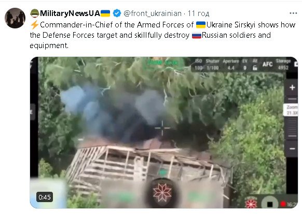Screen dimensions: 302x214
Task: Click the Shutter 1/100 setting
Action: [212, 65]
